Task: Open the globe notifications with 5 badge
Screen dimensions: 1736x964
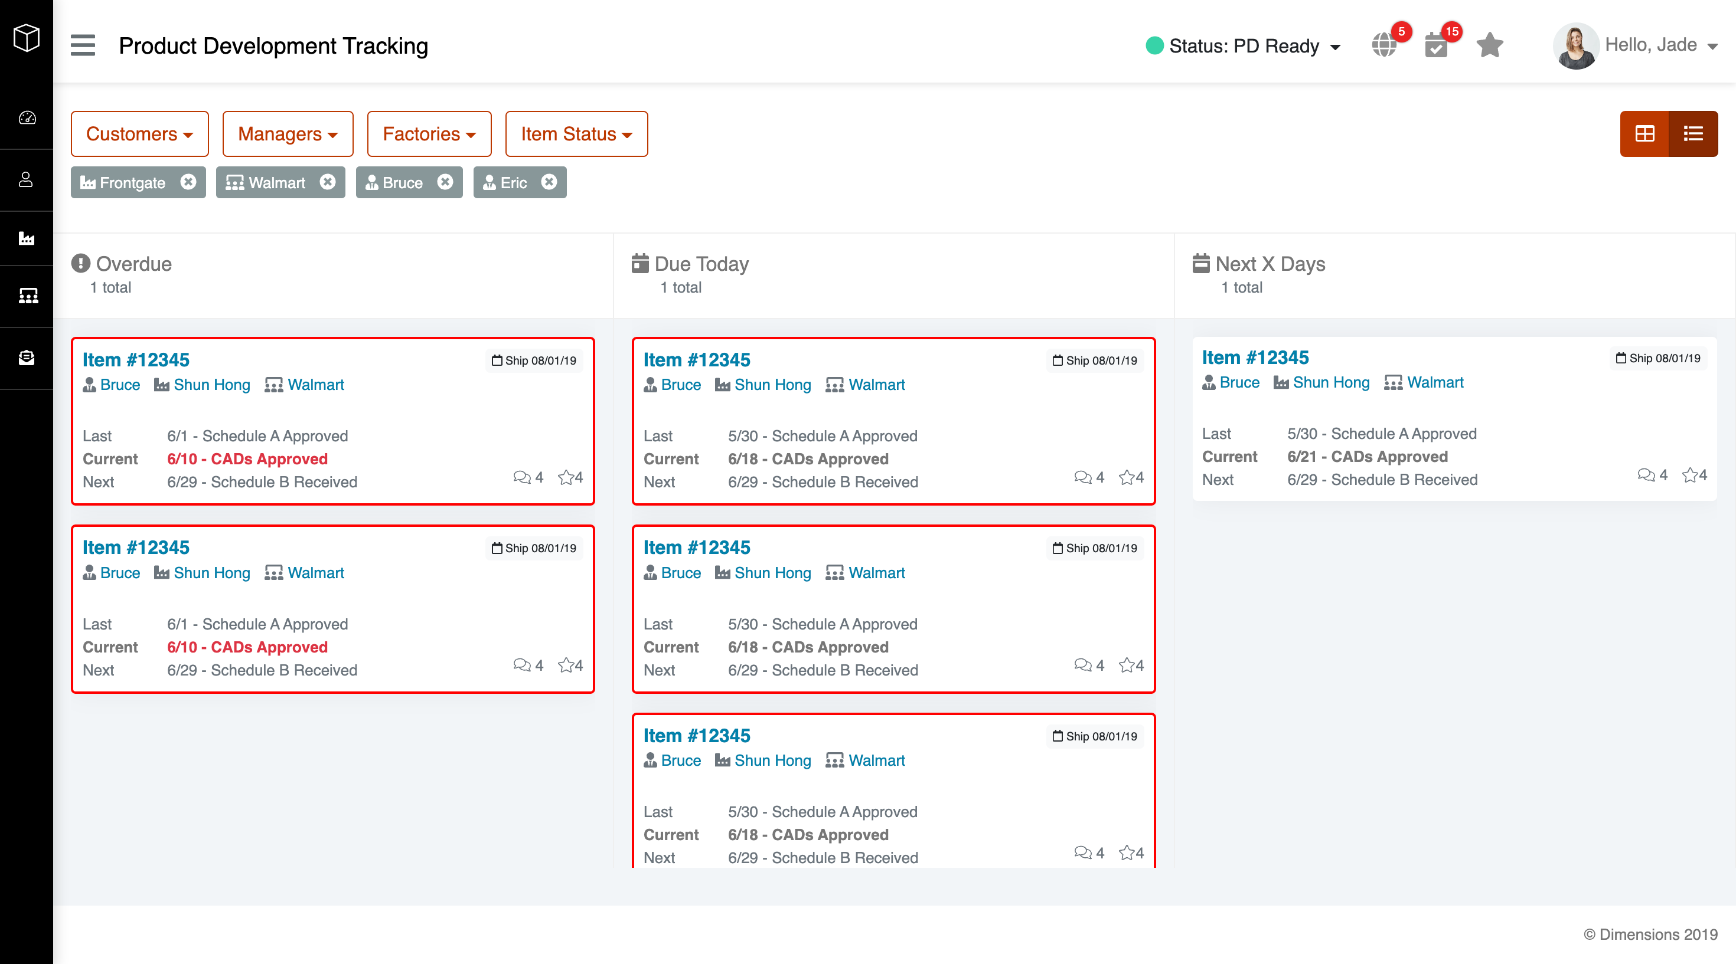Action: coord(1385,45)
